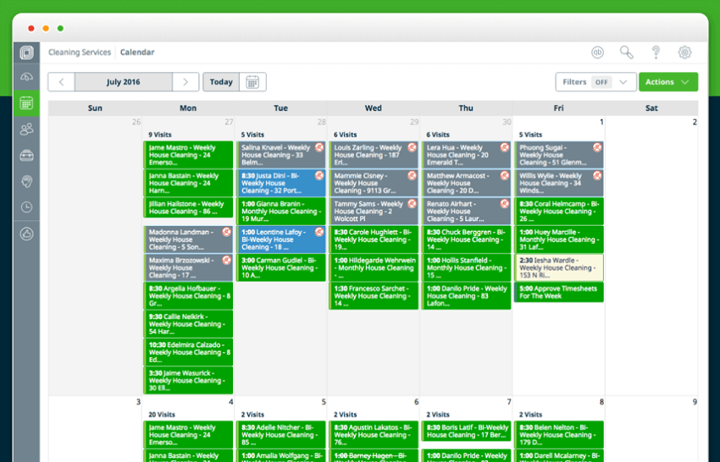Click the unassigned icon on Salina Knavel visit
Viewport: 720px width, 462px height.
(x=319, y=147)
